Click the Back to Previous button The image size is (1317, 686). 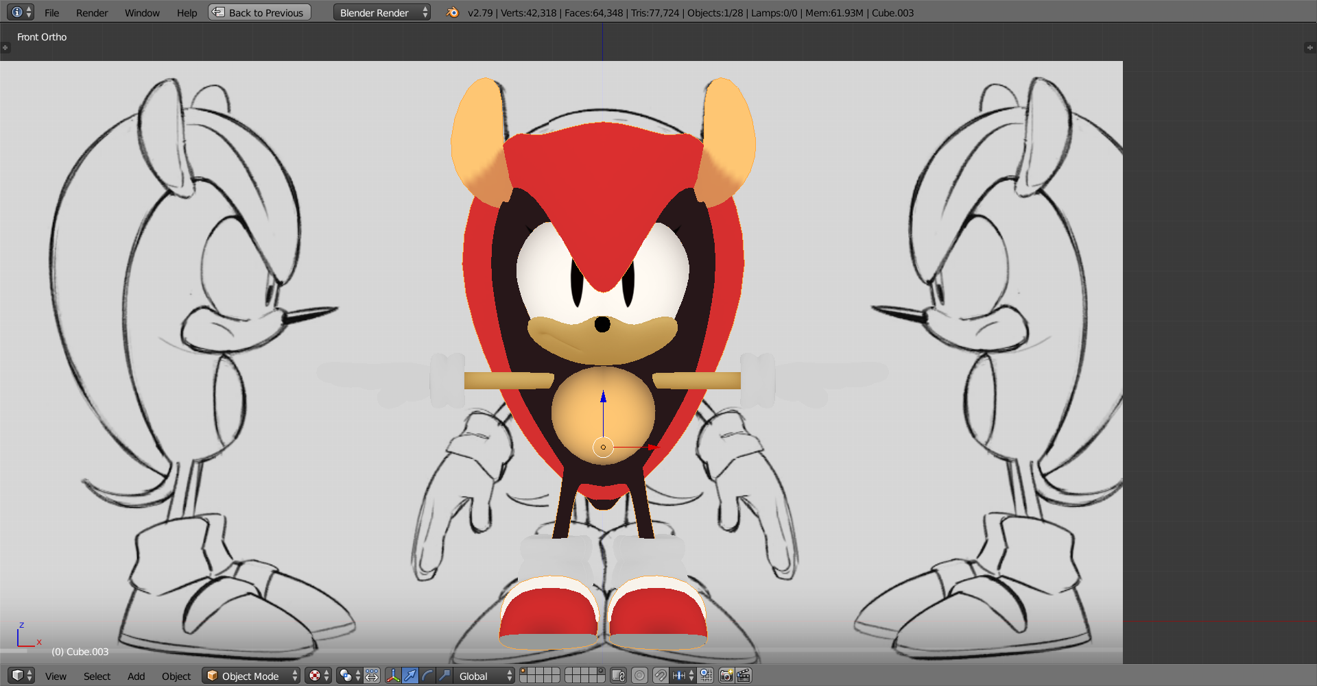tap(259, 12)
